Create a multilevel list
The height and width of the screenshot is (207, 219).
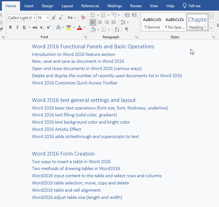(114, 15)
